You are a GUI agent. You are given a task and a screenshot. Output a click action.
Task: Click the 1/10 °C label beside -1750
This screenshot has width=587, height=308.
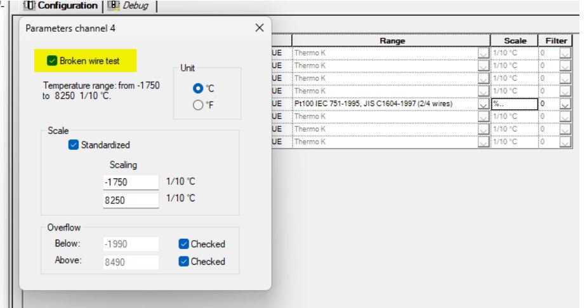tap(181, 182)
